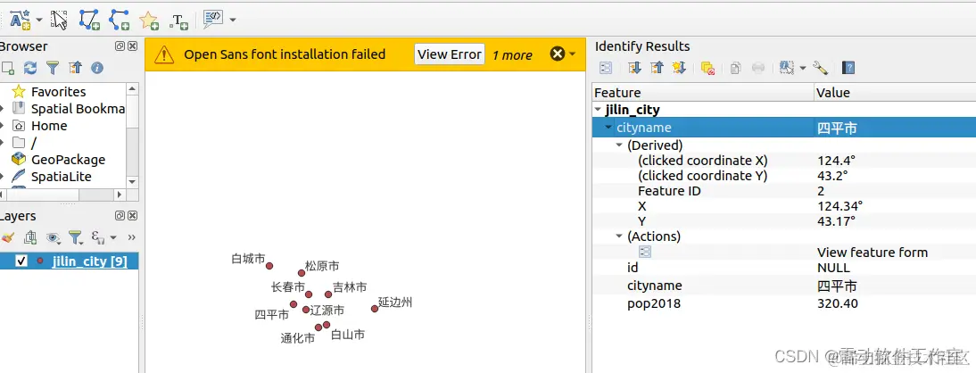The image size is (976, 373).
Task: Select SpatiaLite in Browser tree
Action: 61,177
